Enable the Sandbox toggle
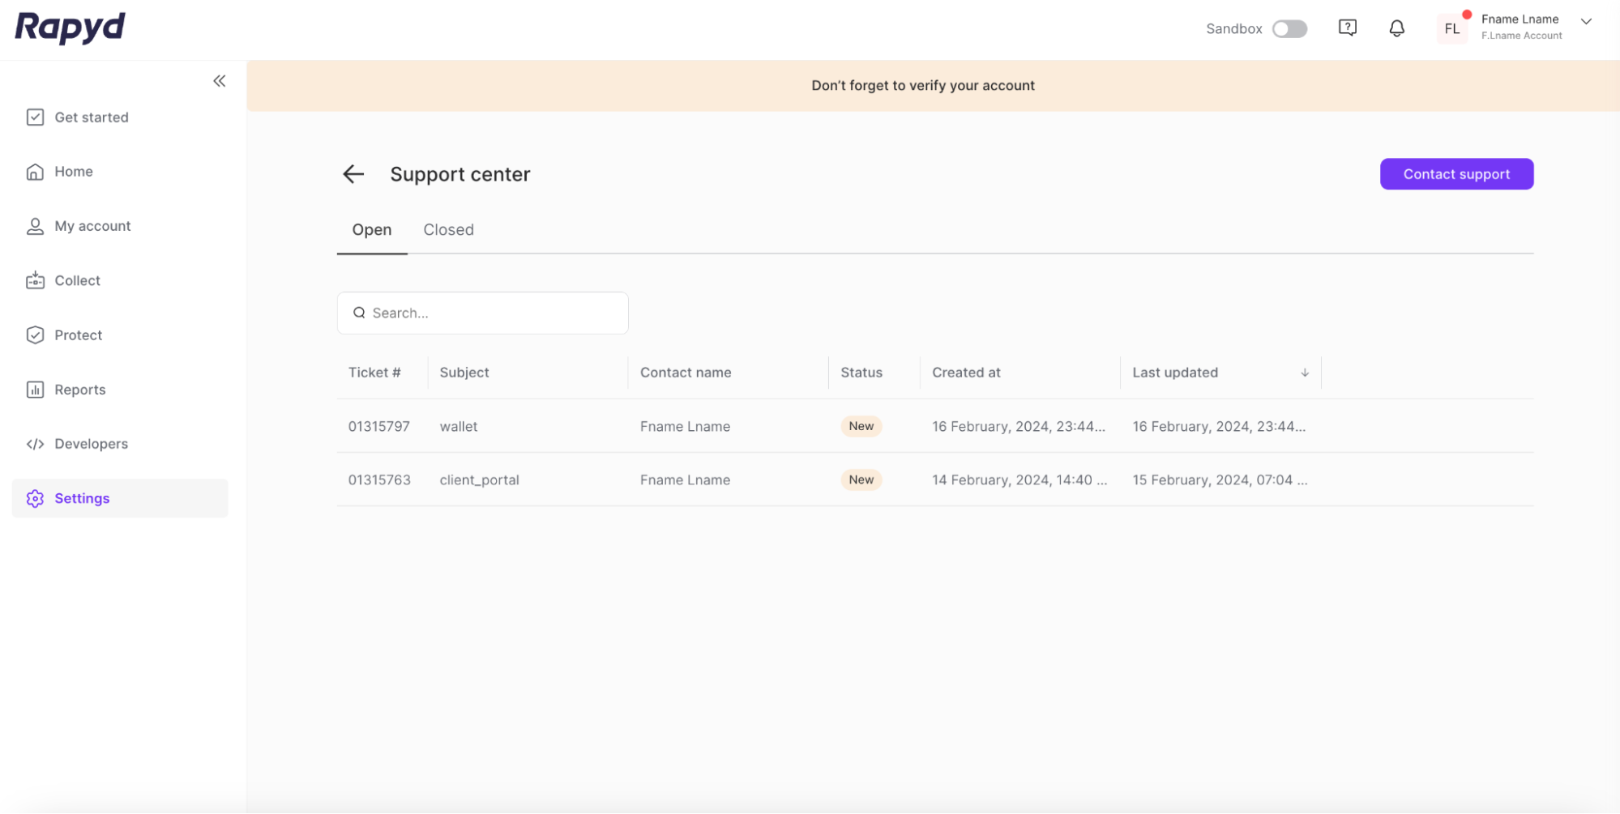The image size is (1620, 814). tap(1289, 28)
